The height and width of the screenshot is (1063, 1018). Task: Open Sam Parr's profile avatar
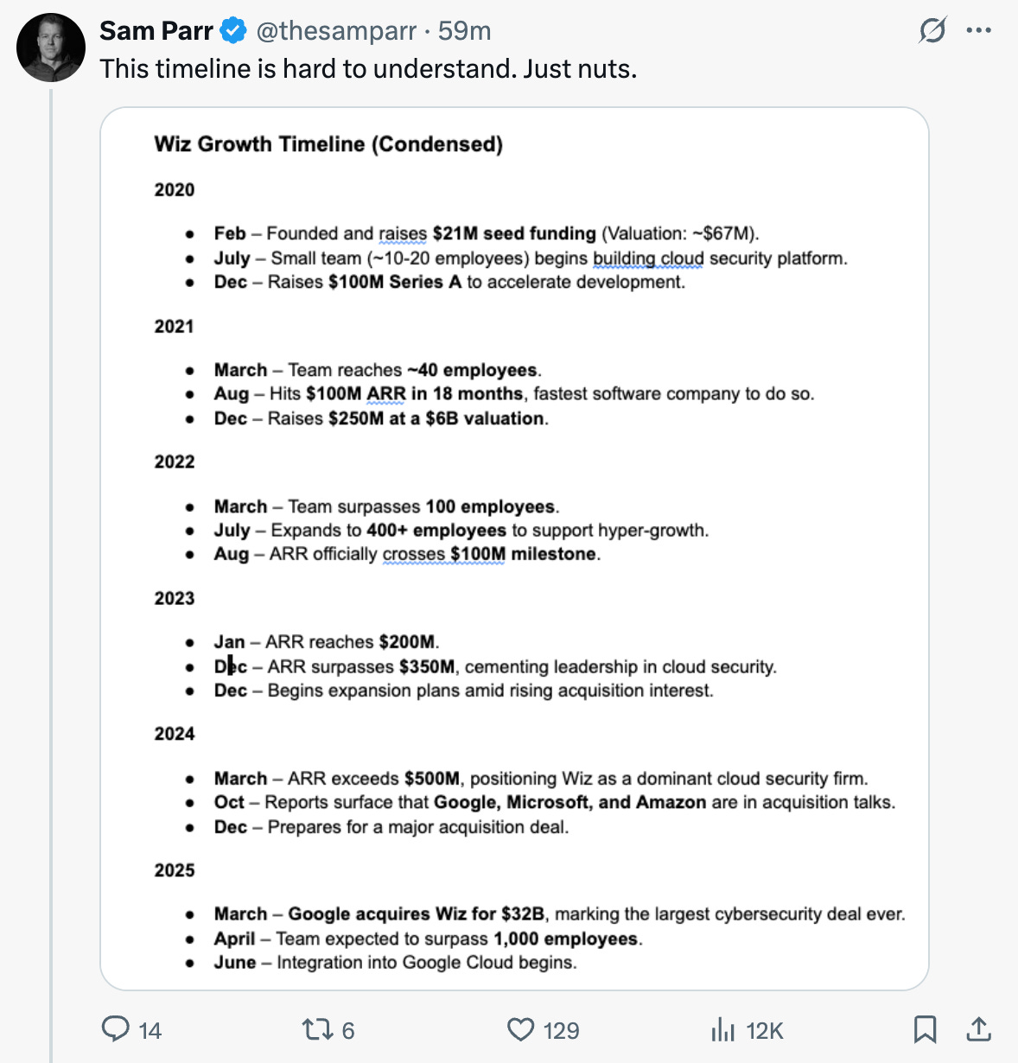coord(51,48)
